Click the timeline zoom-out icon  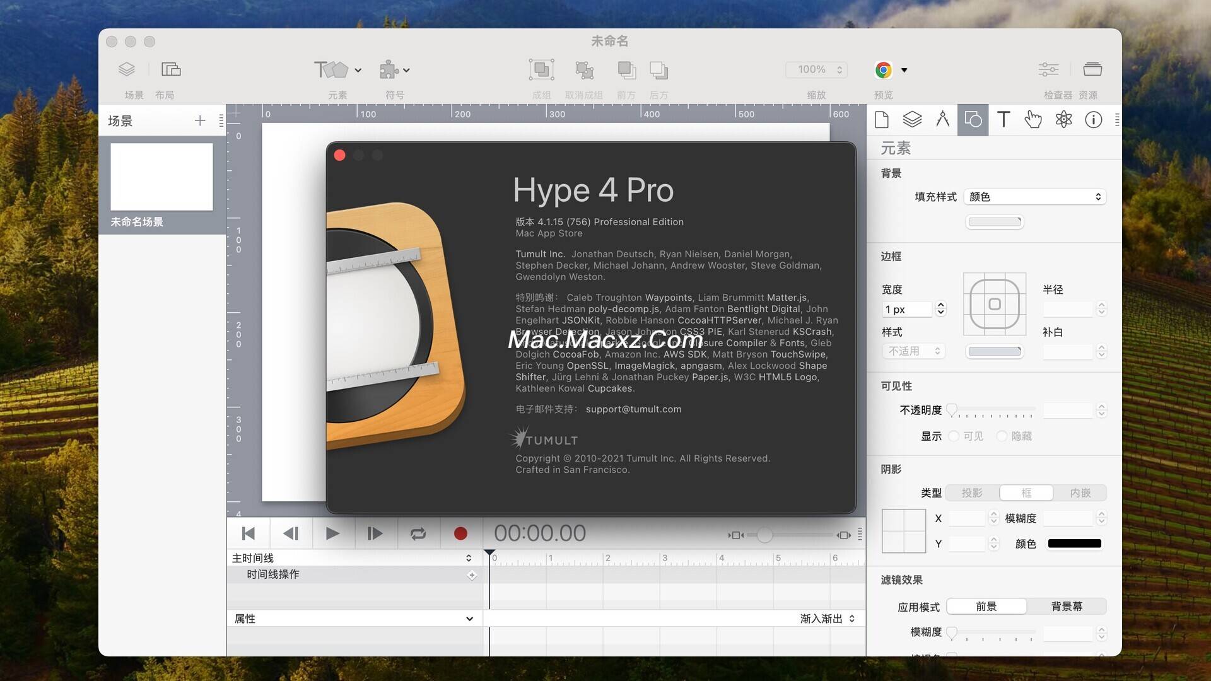pyautogui.click(x=735, y=535)
